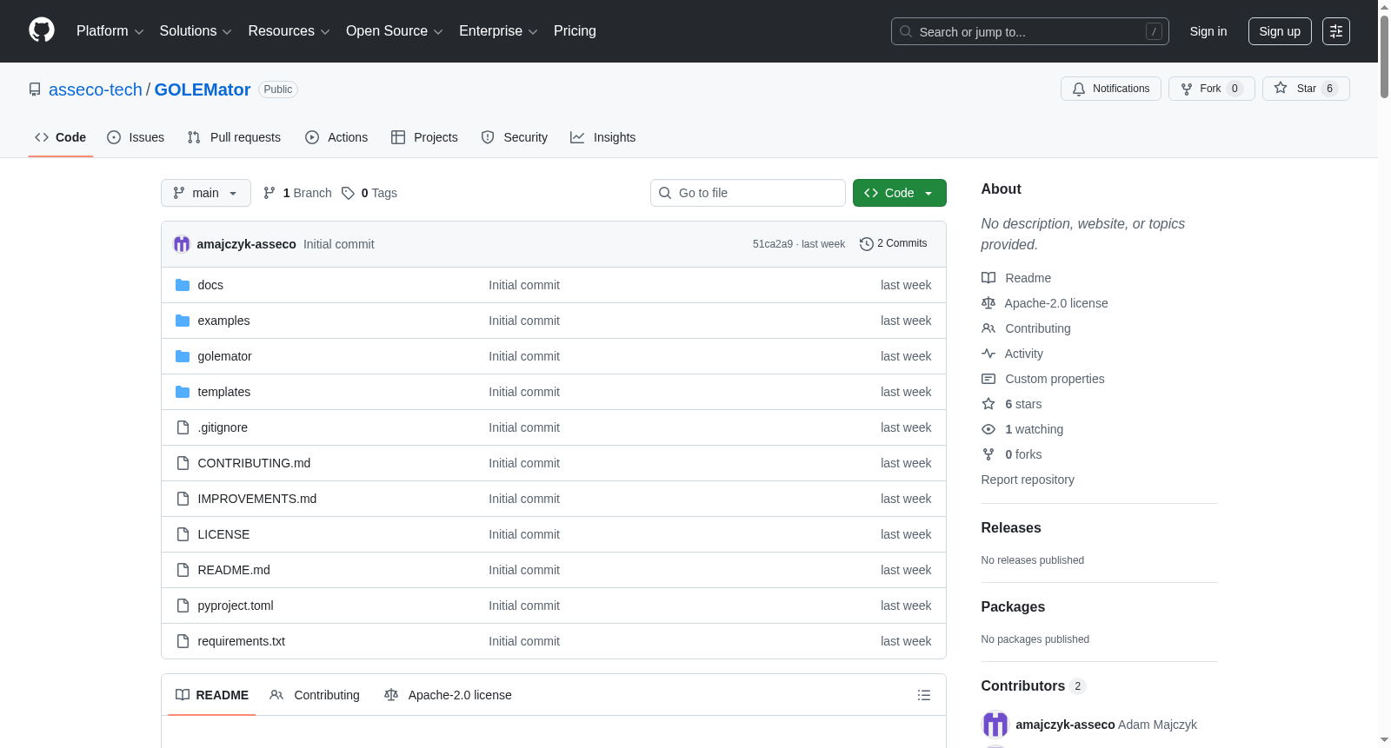
Task: Focus the Go to file input
Action: pos(748,193)
